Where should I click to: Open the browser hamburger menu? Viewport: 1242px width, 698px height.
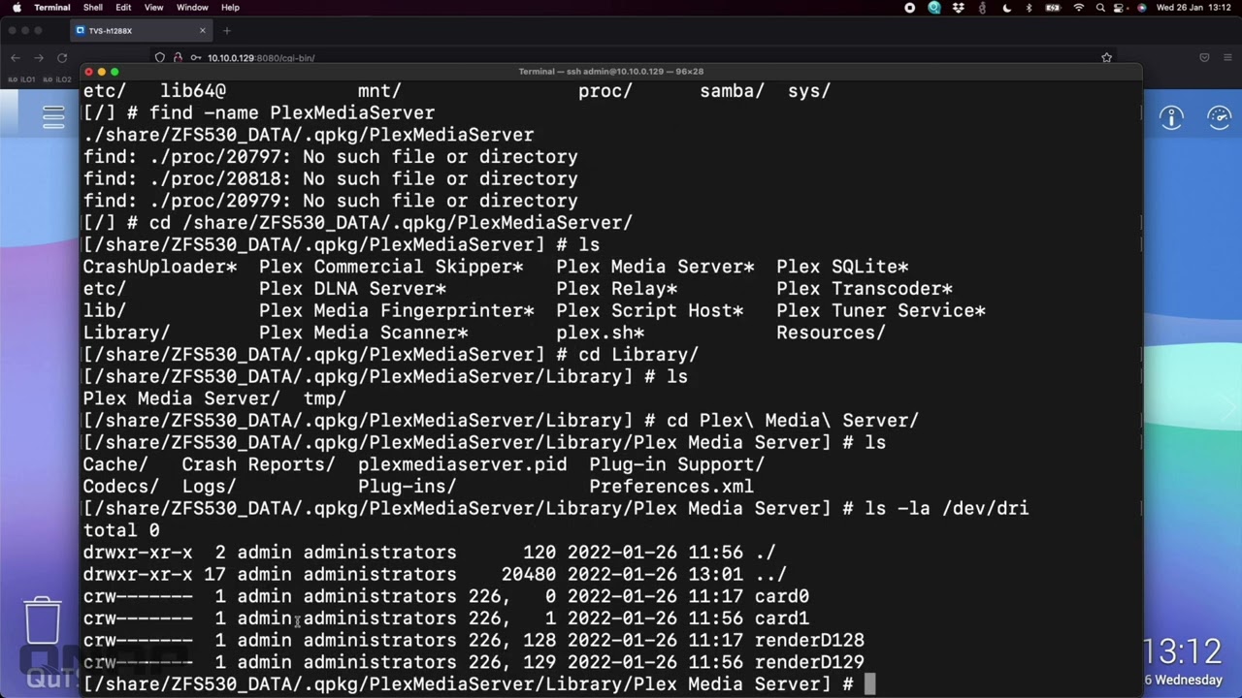point(1227,58)
